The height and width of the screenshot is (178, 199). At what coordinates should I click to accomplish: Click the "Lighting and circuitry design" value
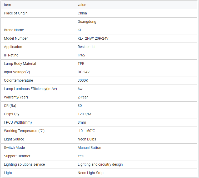coord(100,164)
